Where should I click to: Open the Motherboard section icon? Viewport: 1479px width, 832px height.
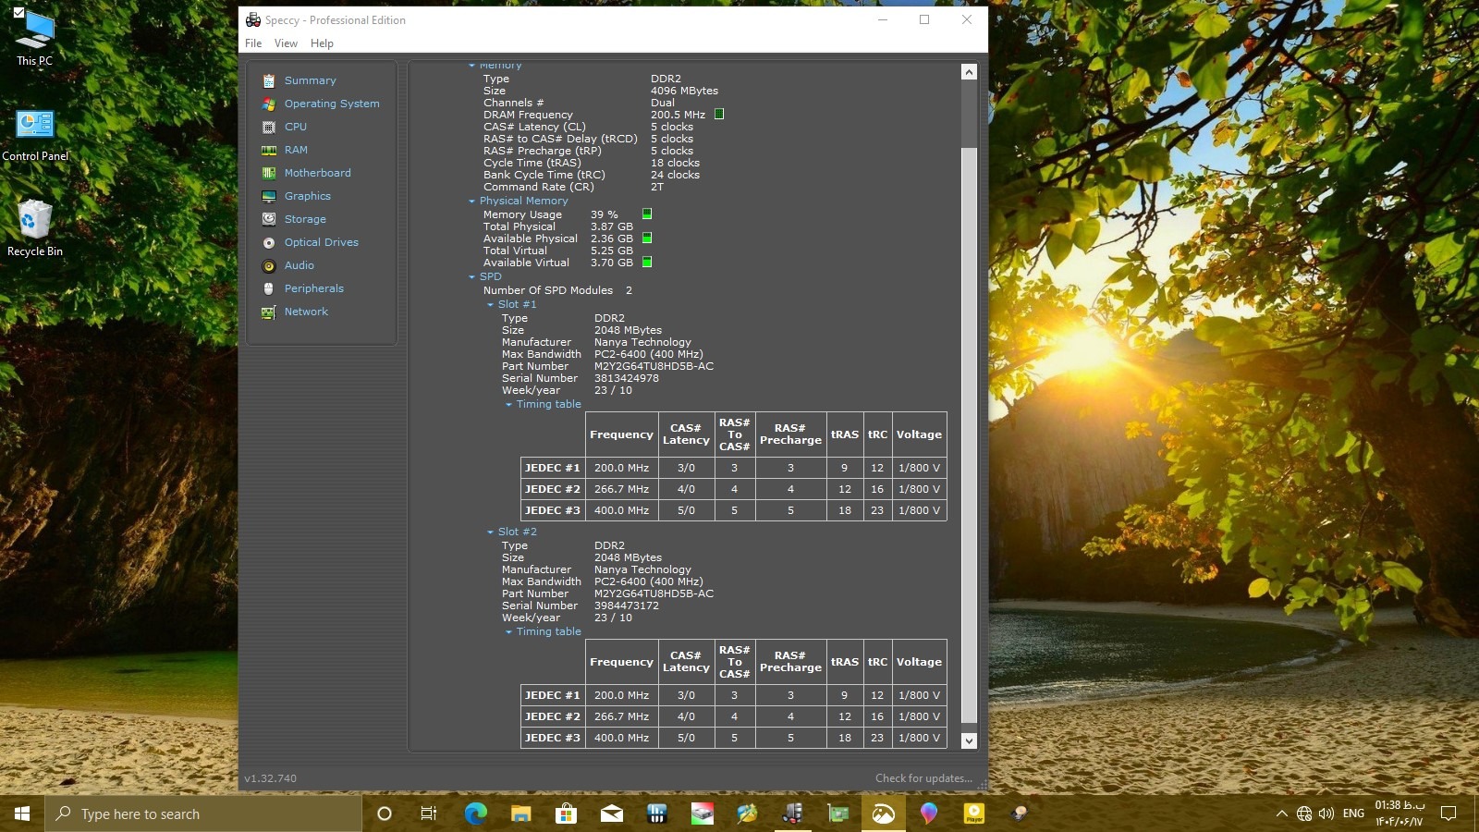[269, 173]
